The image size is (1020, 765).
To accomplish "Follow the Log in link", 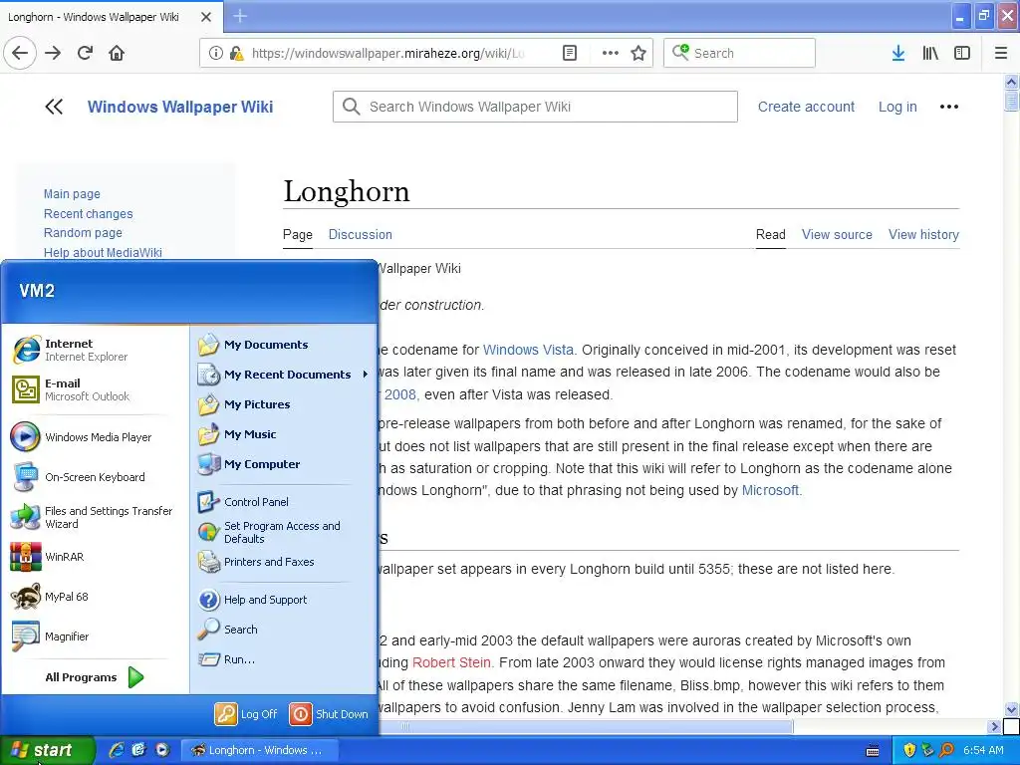I will point(897,107).
